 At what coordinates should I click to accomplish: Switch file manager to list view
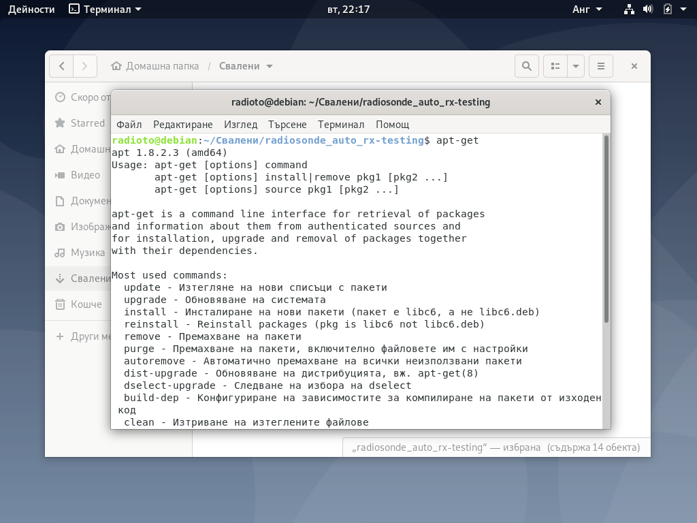(x=555, y=66)
